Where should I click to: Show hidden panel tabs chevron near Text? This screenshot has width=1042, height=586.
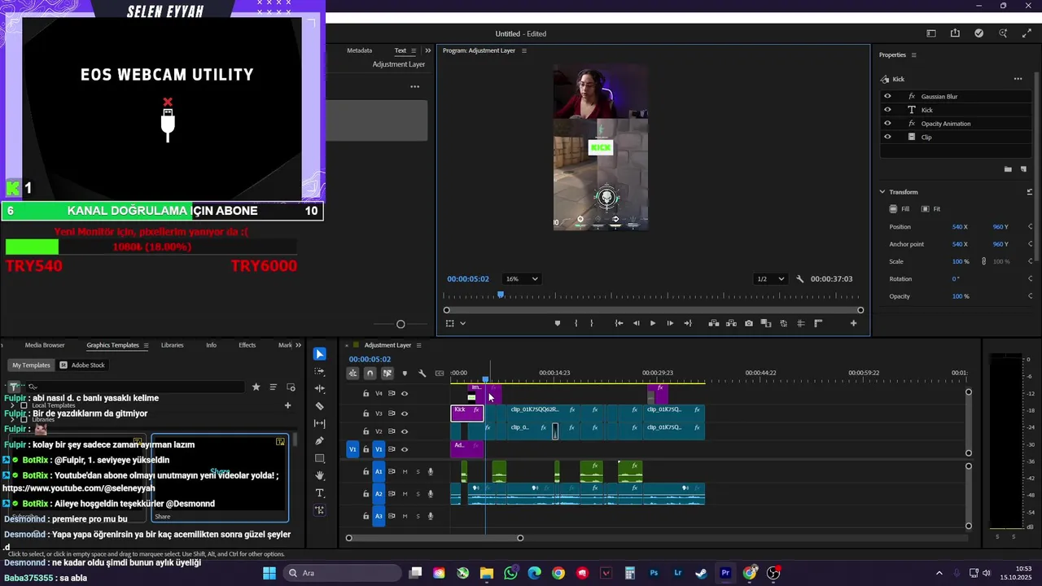(x=428, y=50)
